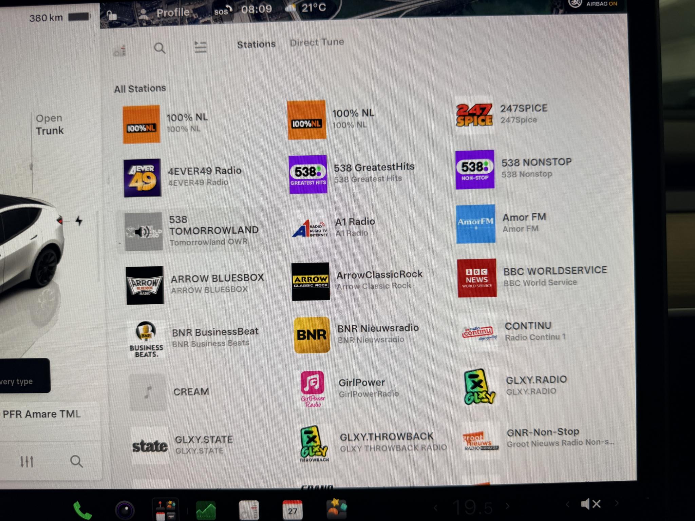Switch to the Direct Tune tab

pyautogui.click(x=317, y=42)
